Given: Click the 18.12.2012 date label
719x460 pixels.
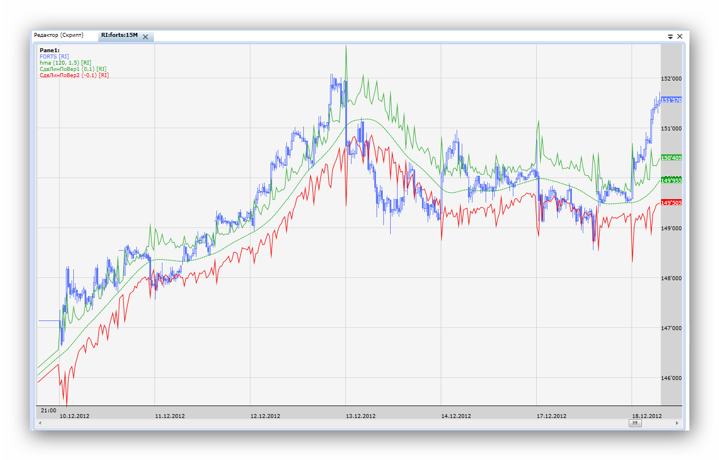Looking at the screenshot, I should coord(647,416).
